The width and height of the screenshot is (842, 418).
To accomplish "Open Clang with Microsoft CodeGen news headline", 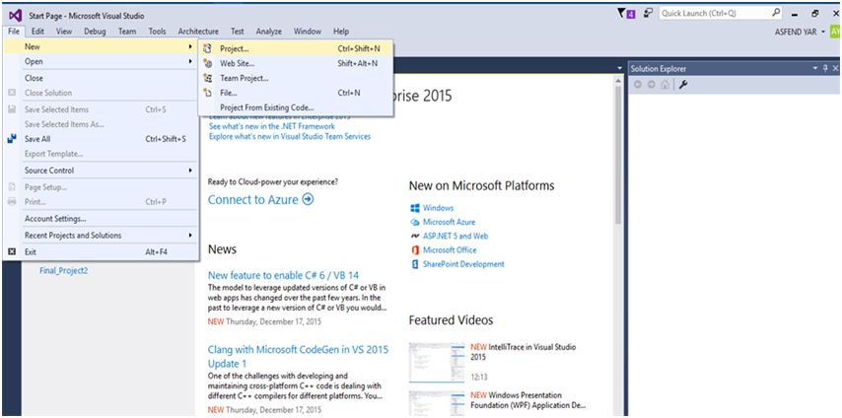I will pyautogui.click(x=298, y=356).
